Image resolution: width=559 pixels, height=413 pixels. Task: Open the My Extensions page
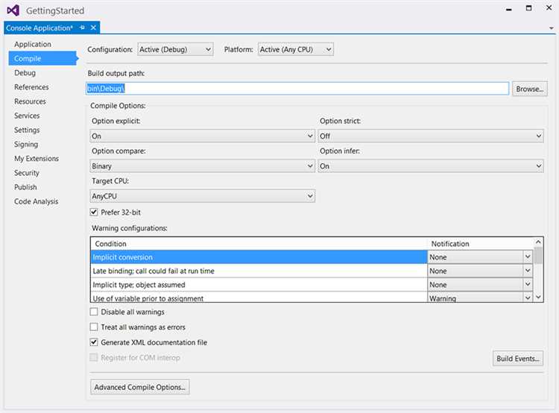37,158
